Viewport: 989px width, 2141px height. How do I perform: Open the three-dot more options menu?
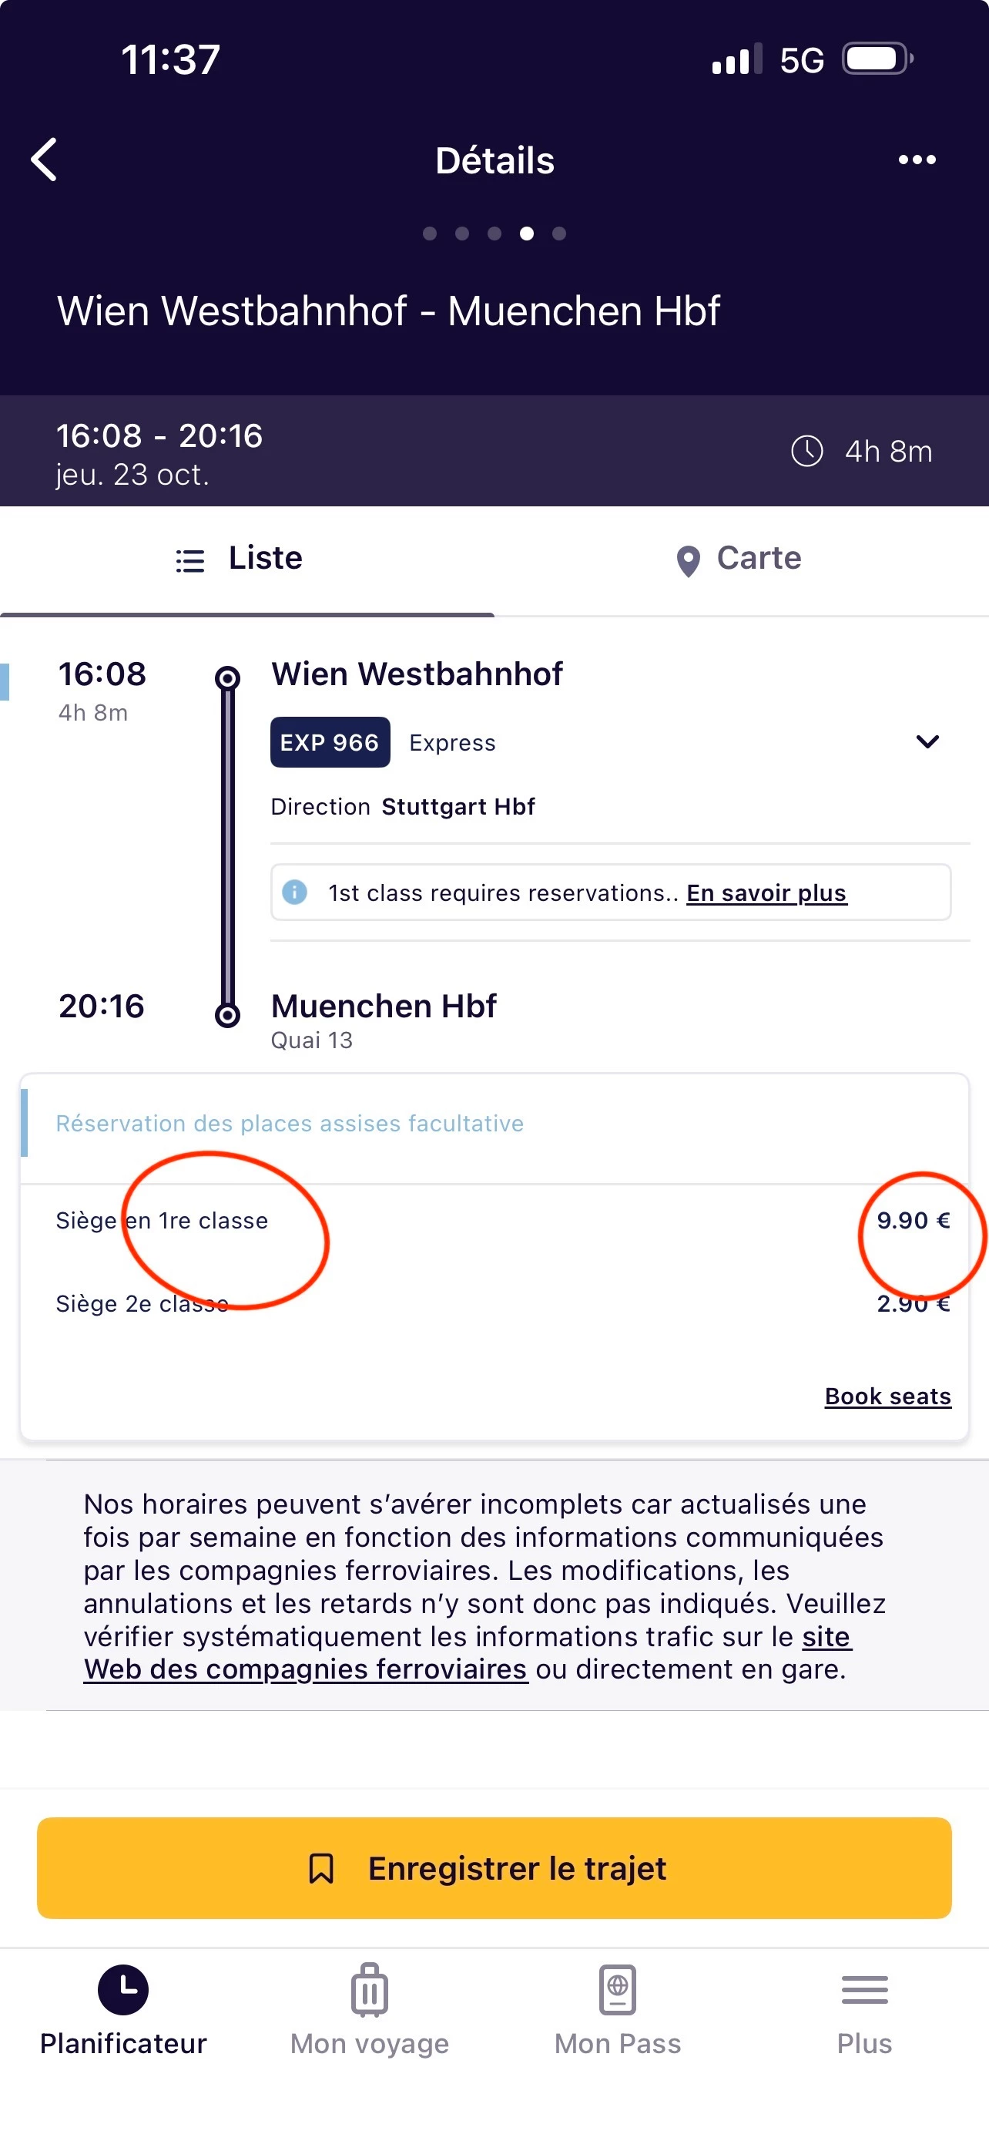click(x=917, y=160)
